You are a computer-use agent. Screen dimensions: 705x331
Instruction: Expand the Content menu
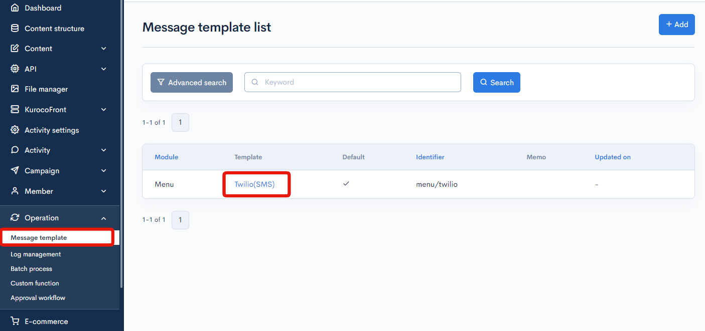103,49
